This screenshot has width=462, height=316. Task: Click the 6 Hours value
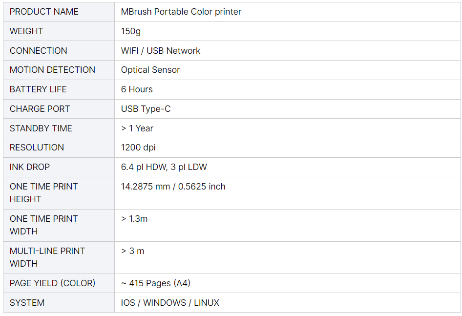point(137,89)
